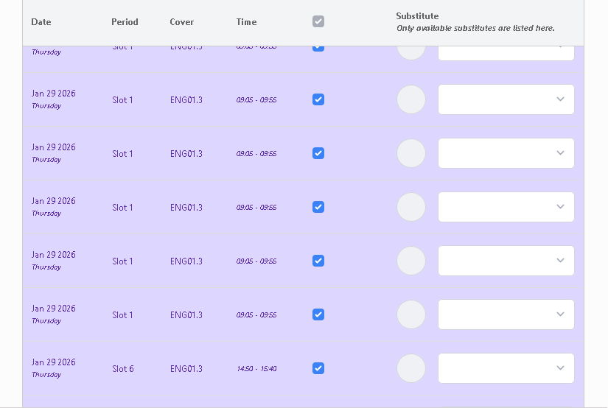Click the chevron arrow in Slot 6 substitute box

click(x=560, y=368)
